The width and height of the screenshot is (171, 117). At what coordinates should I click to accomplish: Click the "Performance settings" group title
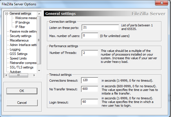[x=64, y=46]
